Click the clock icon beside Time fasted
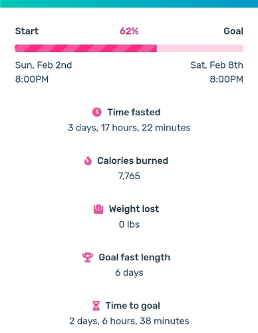 97,112
